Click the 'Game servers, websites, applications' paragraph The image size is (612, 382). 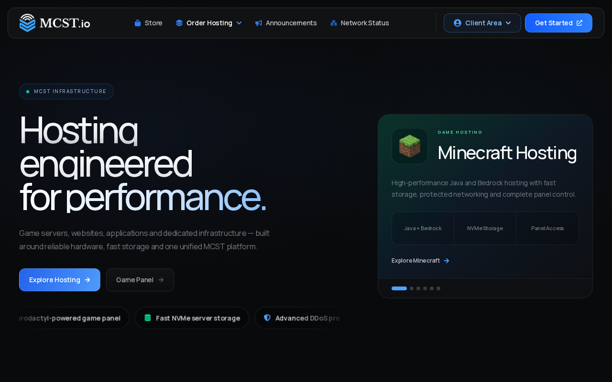tap(144, 240)
